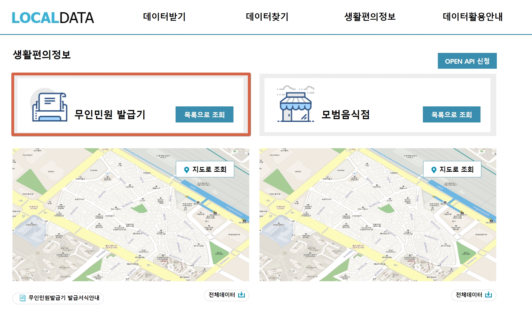Click the download icon in right 전체데이터

489,295
